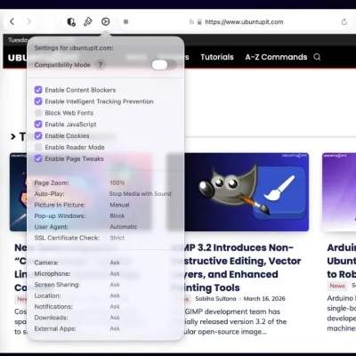The height and width of the screenshot is (356, 356).
Task: Open Location permission Ask dropdown
Action: [x=115, y=295]
